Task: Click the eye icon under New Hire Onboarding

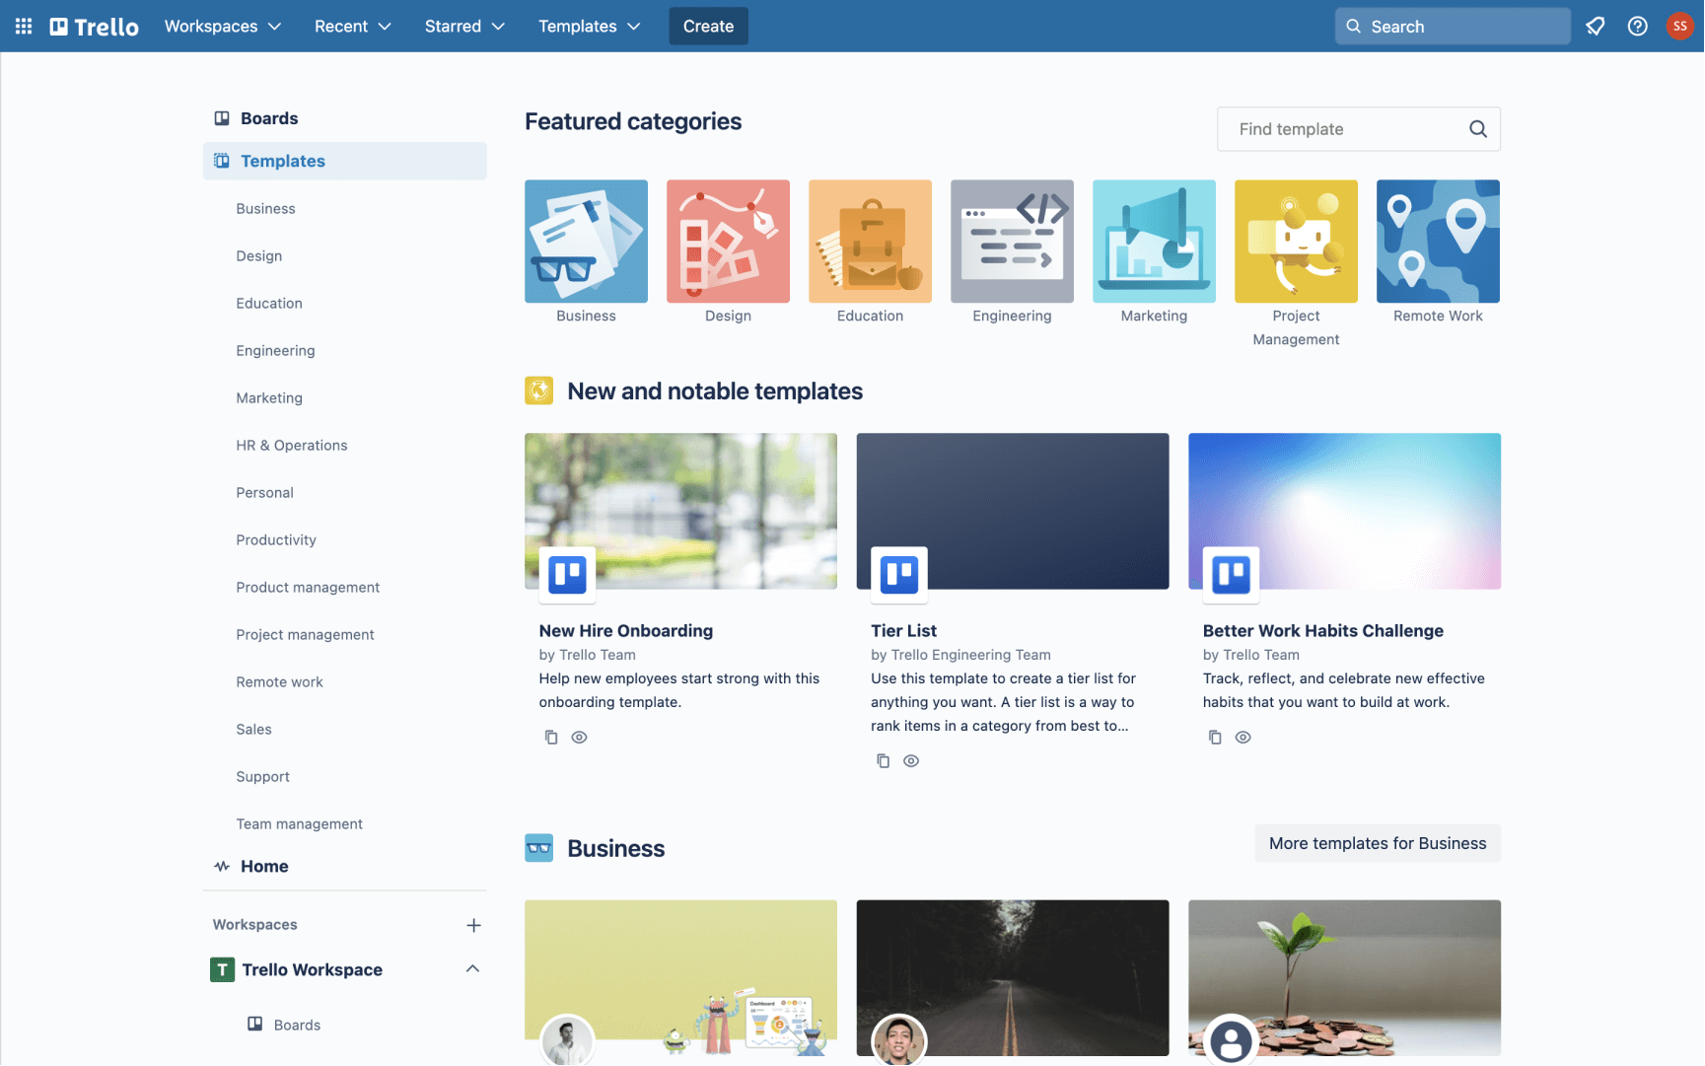Action: coord(580,738)
